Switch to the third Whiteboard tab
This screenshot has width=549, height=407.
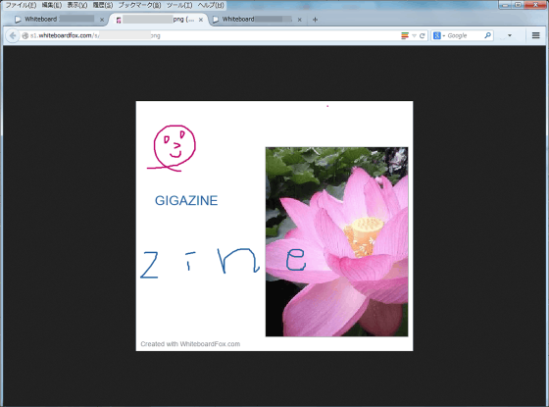pos(257,20)
